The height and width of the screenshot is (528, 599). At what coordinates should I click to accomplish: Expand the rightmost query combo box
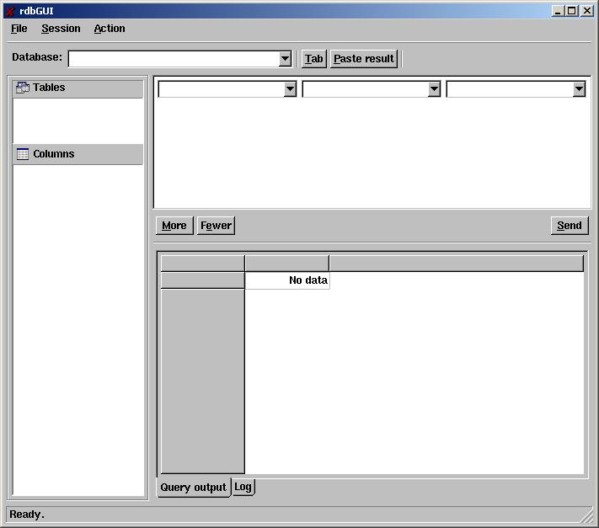pyautogui.click(x=579, y=89)
